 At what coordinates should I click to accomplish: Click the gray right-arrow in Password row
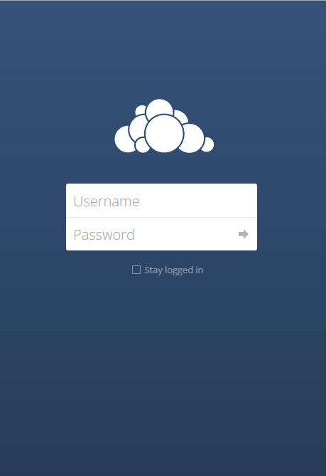point(244,234)
